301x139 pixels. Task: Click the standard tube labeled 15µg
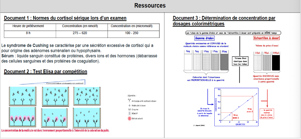click(x=215, y=60)
